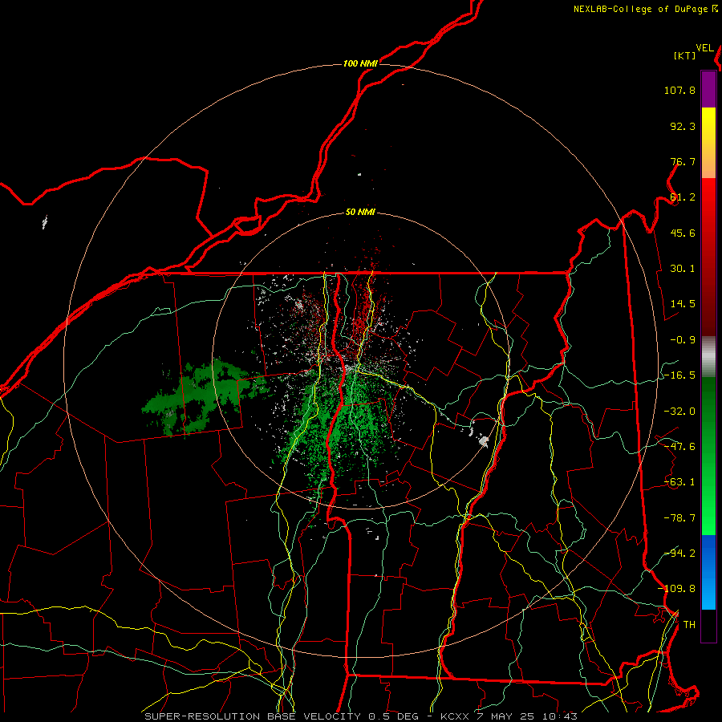Click the TH legend label
722x722 pixels.
click(689, 624)
